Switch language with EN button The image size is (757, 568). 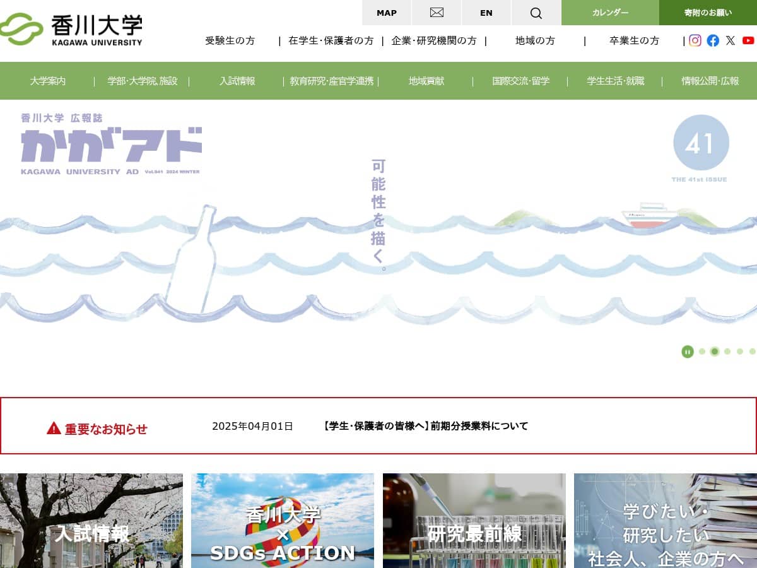486,13
